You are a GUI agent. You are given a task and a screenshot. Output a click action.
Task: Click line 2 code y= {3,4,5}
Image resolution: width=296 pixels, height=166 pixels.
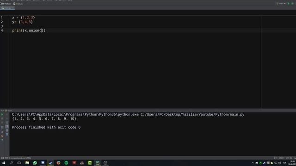pos(23,22)
